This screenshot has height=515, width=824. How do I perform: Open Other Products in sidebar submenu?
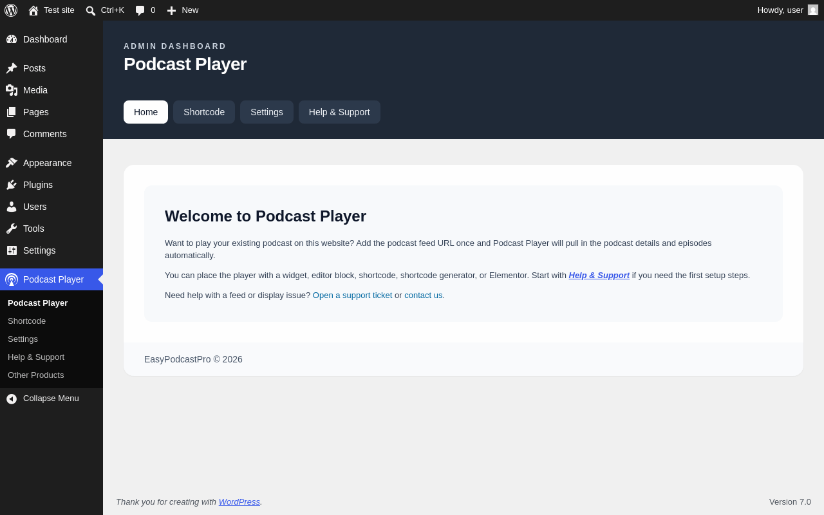tap(51, 375)
